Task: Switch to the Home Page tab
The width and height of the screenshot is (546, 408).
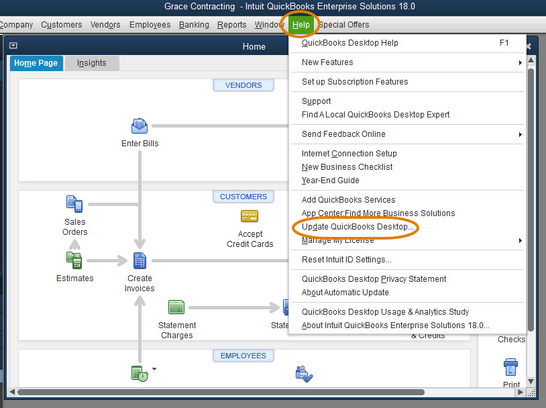Action: coord(36,63)
